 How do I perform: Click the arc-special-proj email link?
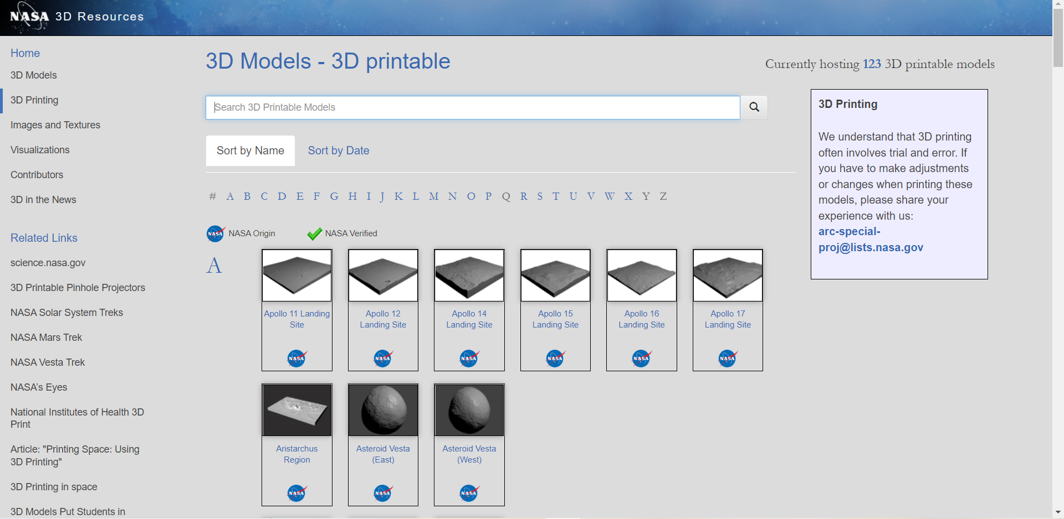871,240
